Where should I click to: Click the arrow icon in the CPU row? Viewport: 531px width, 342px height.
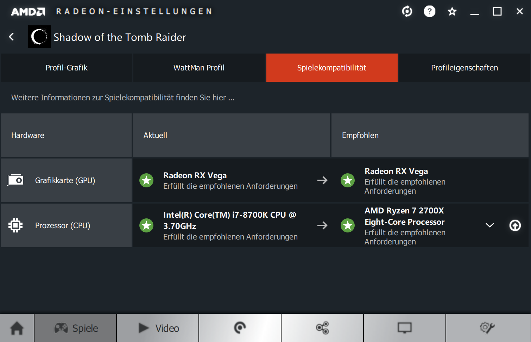pyautogui.click(x=322, y=225)
